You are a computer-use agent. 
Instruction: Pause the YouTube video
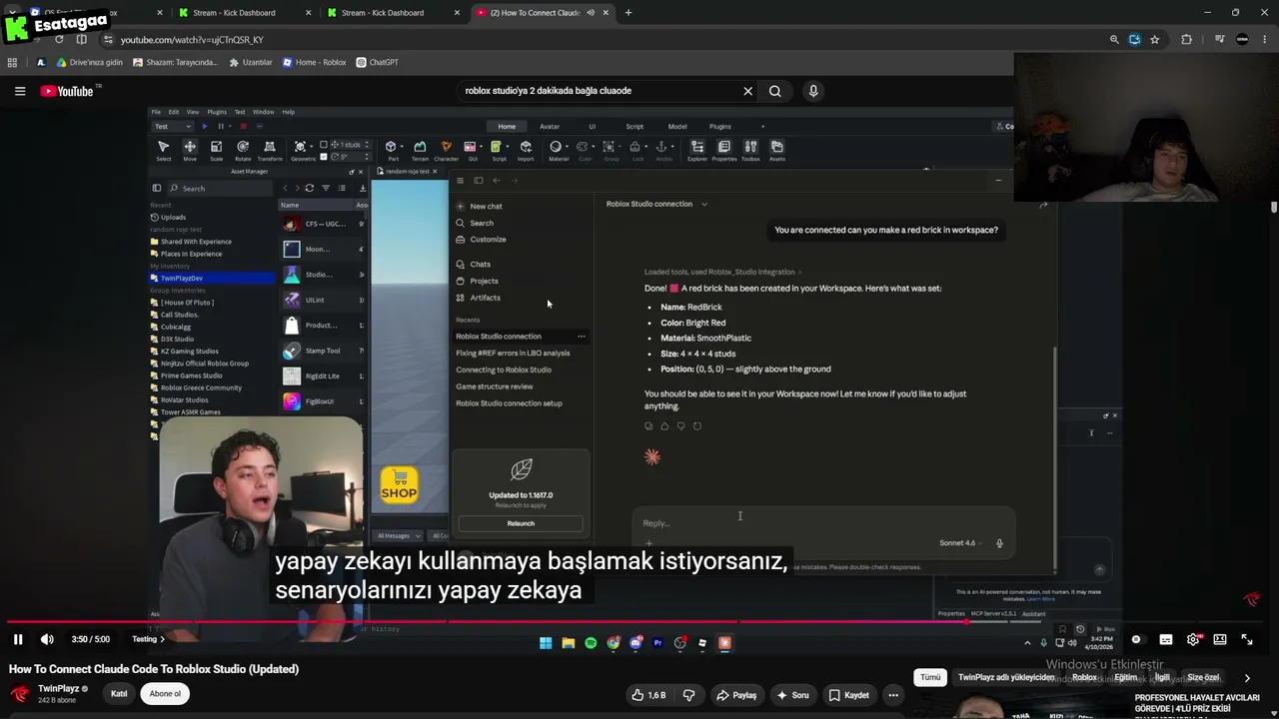[18, 639]
